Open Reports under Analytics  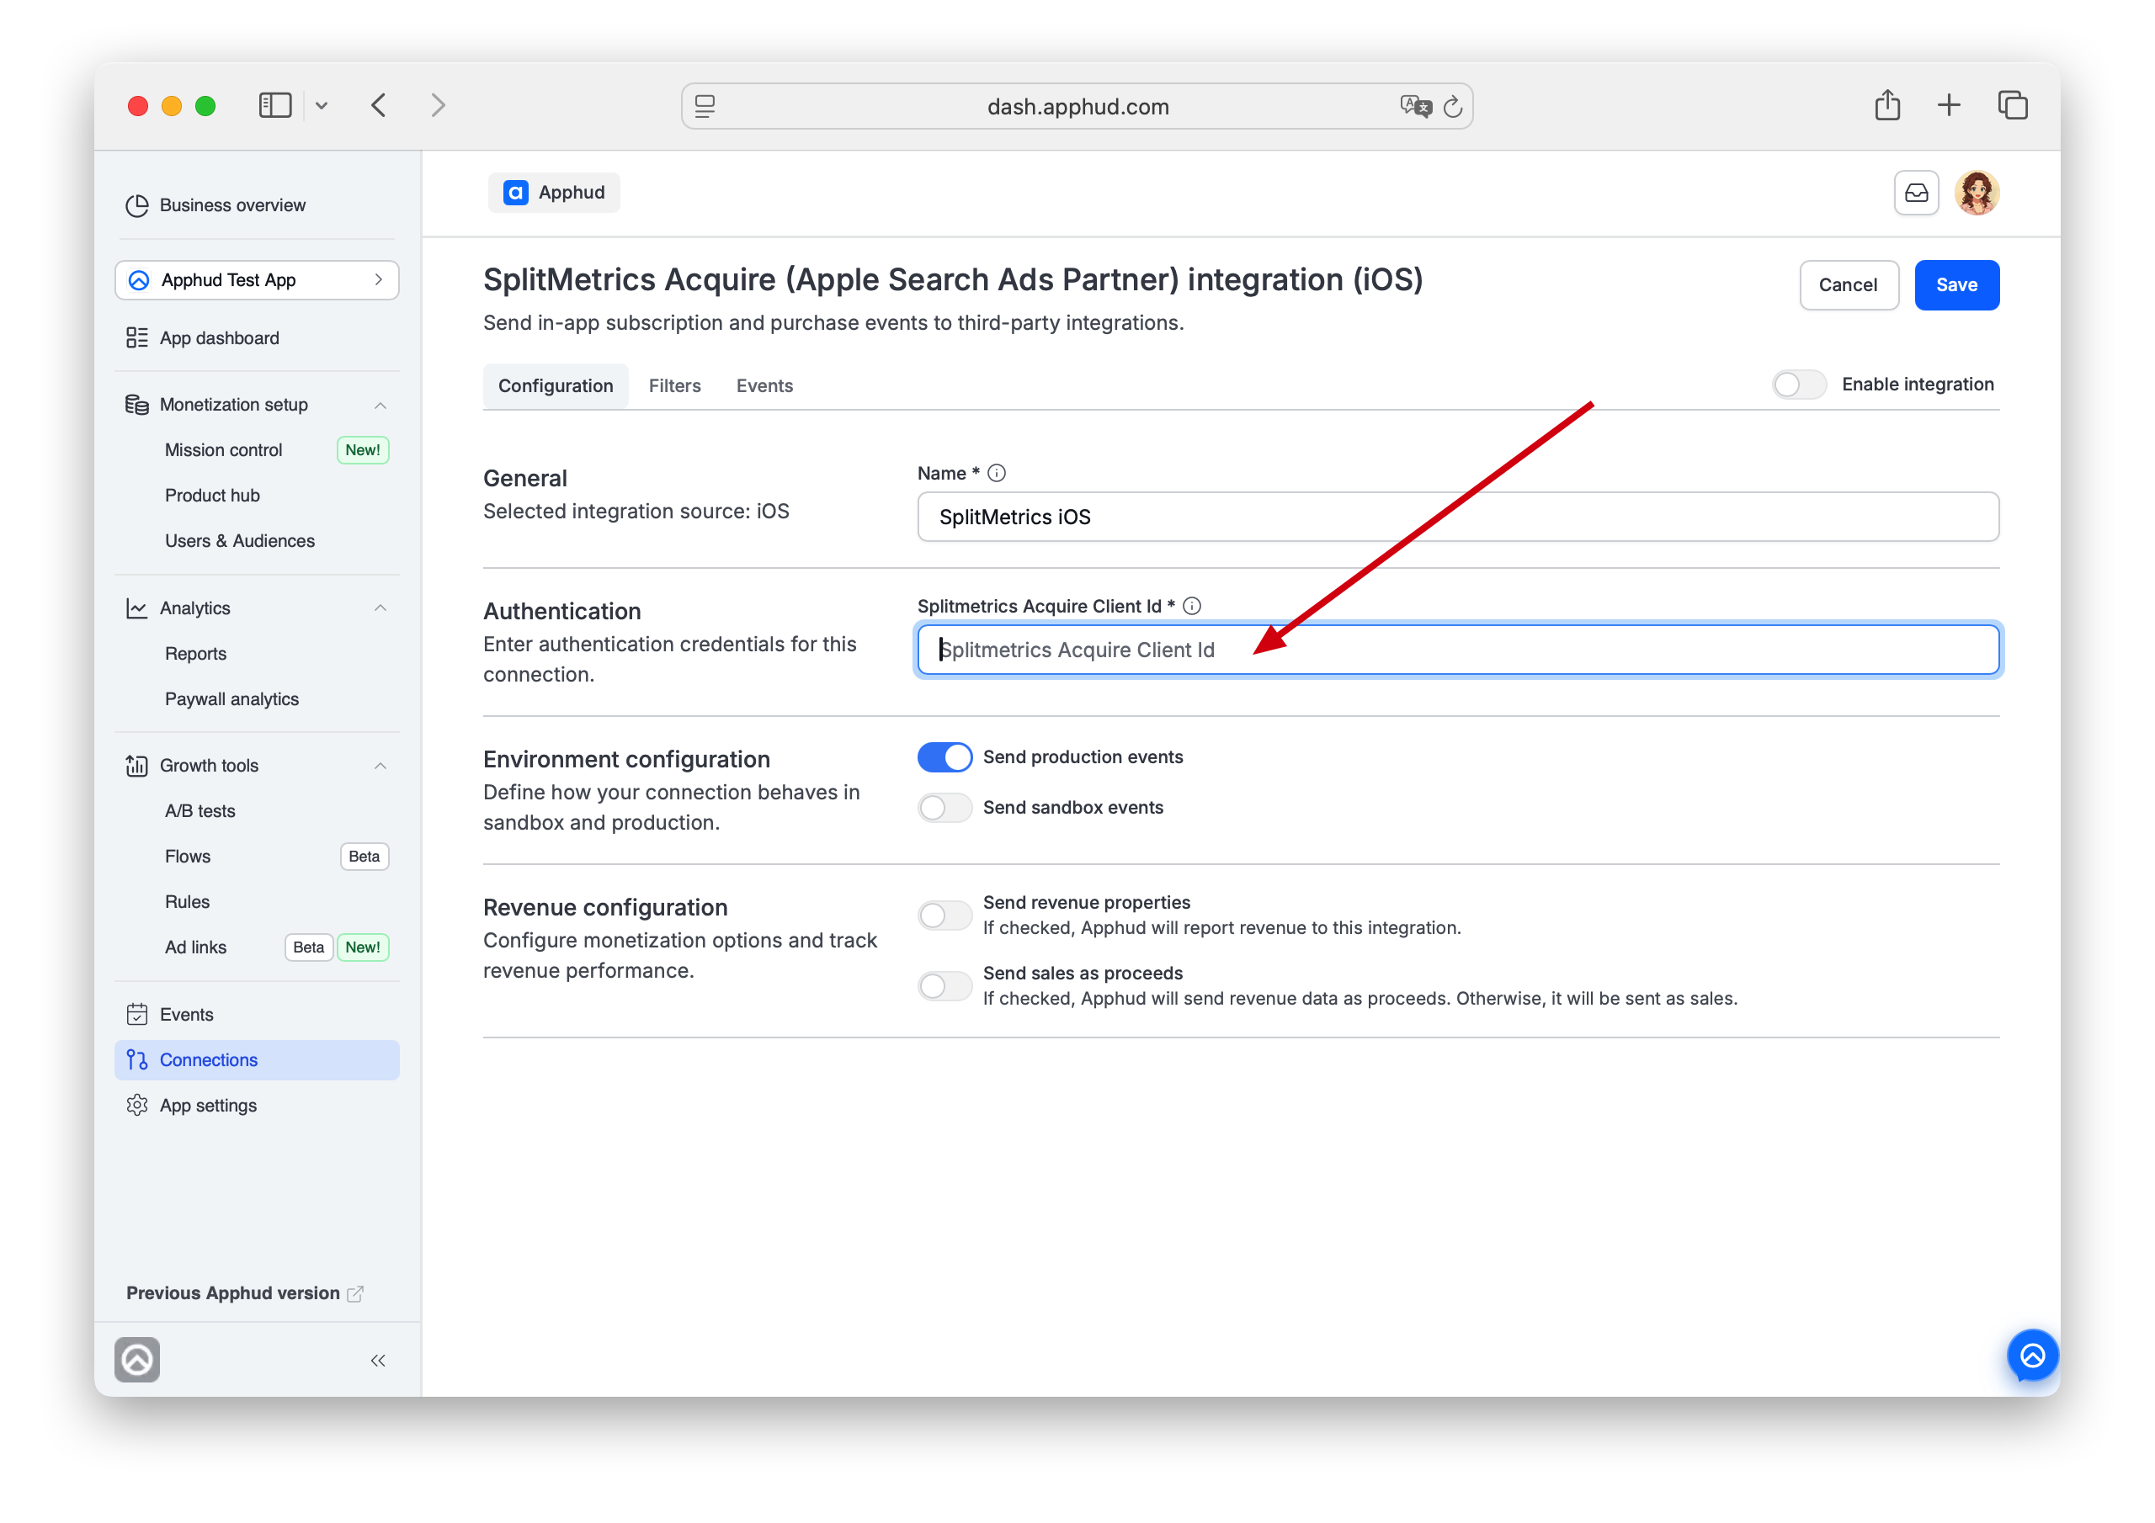(x=195, y=654)
